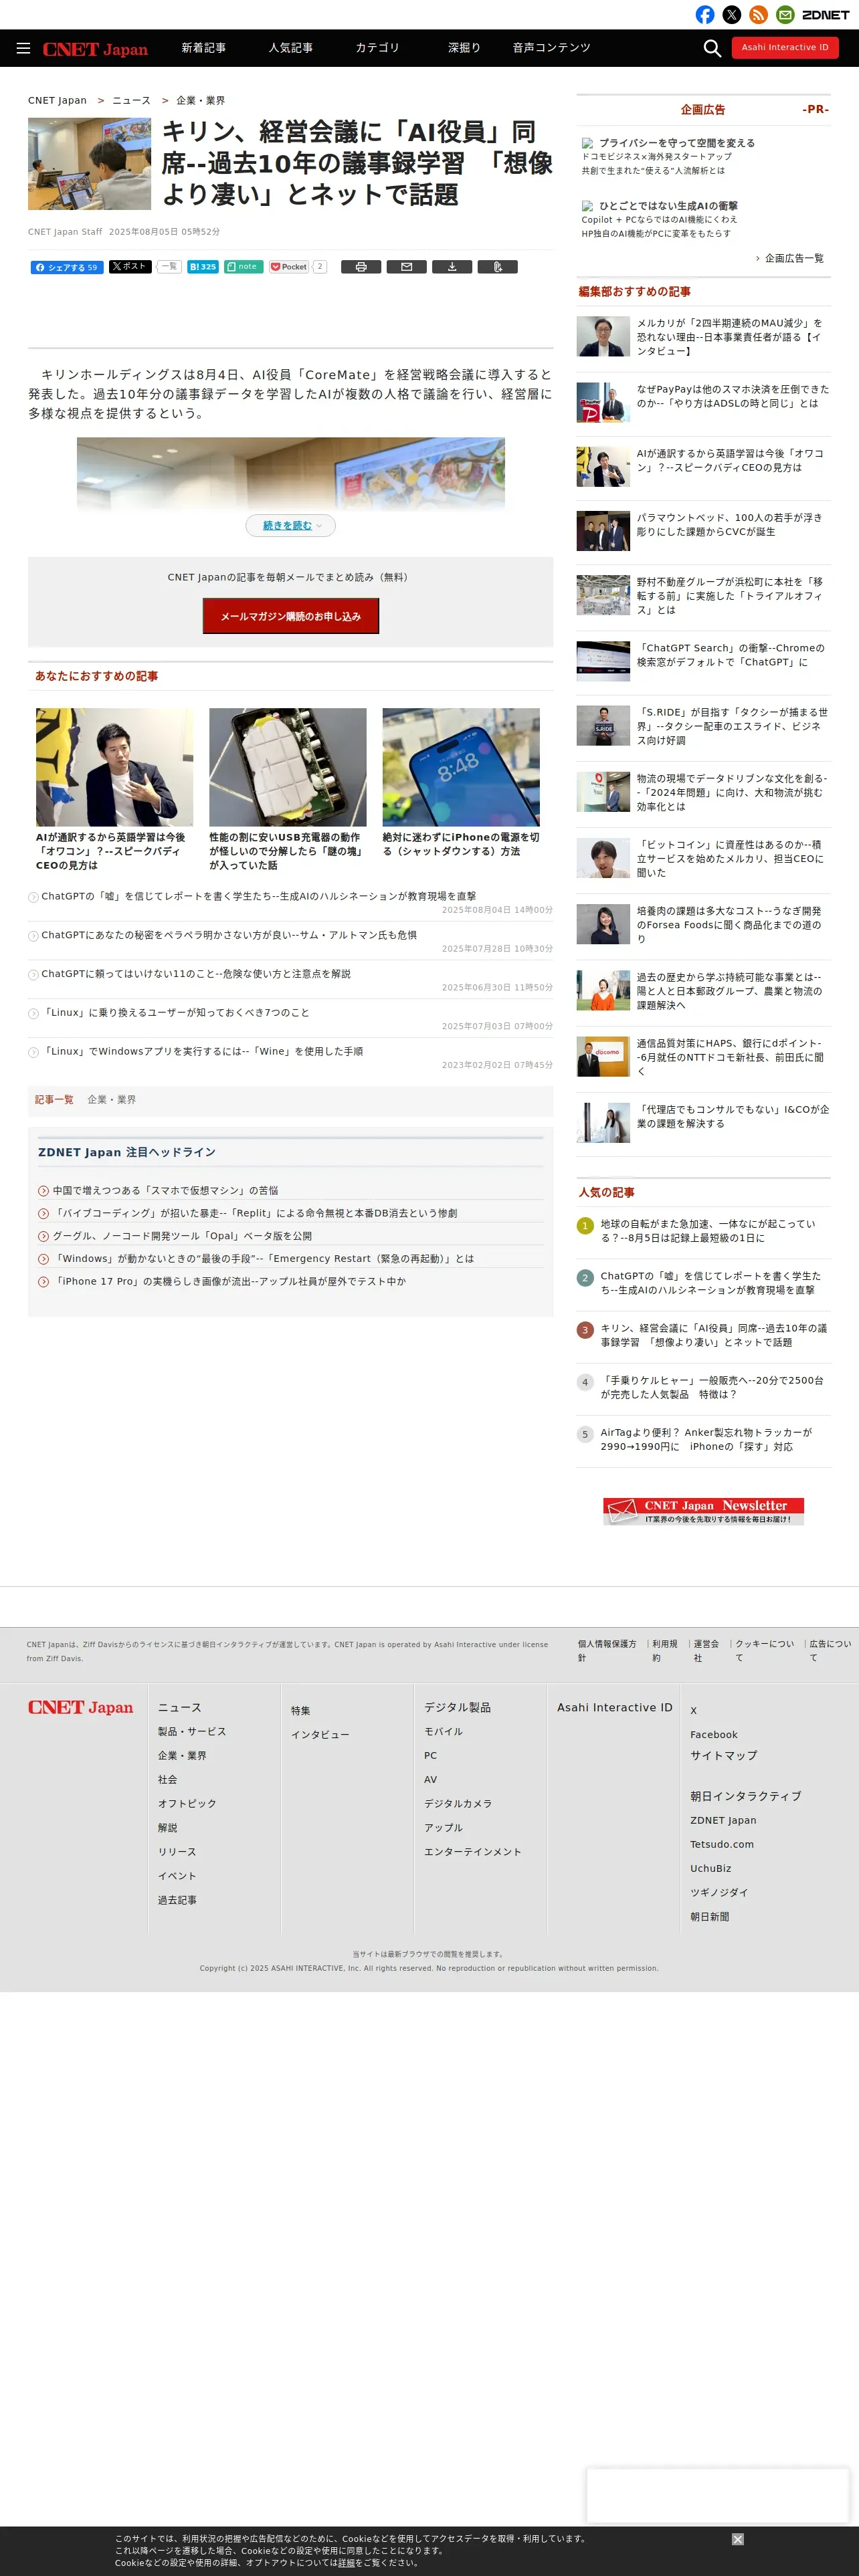
Task: Open the Facebook icon in top bar
Action: pyautogui.click(x=705, y=14)
